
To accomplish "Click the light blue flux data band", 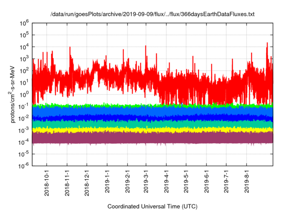I will point(152,111).
